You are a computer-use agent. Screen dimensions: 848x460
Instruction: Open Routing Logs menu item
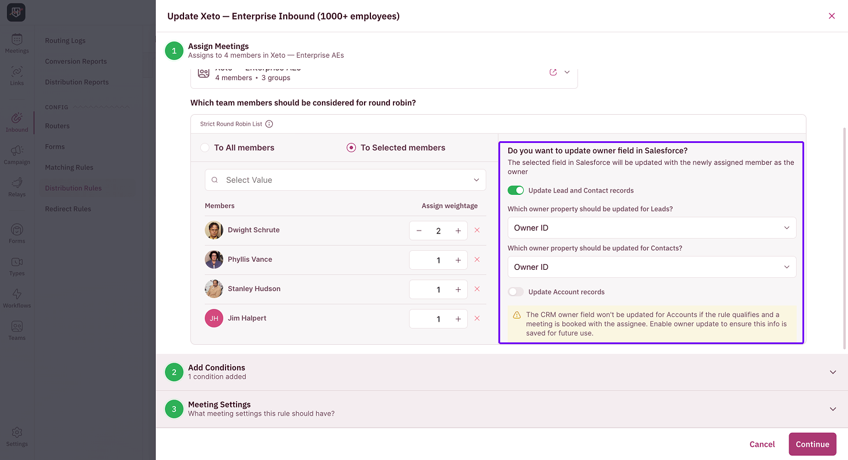point(65,40)
